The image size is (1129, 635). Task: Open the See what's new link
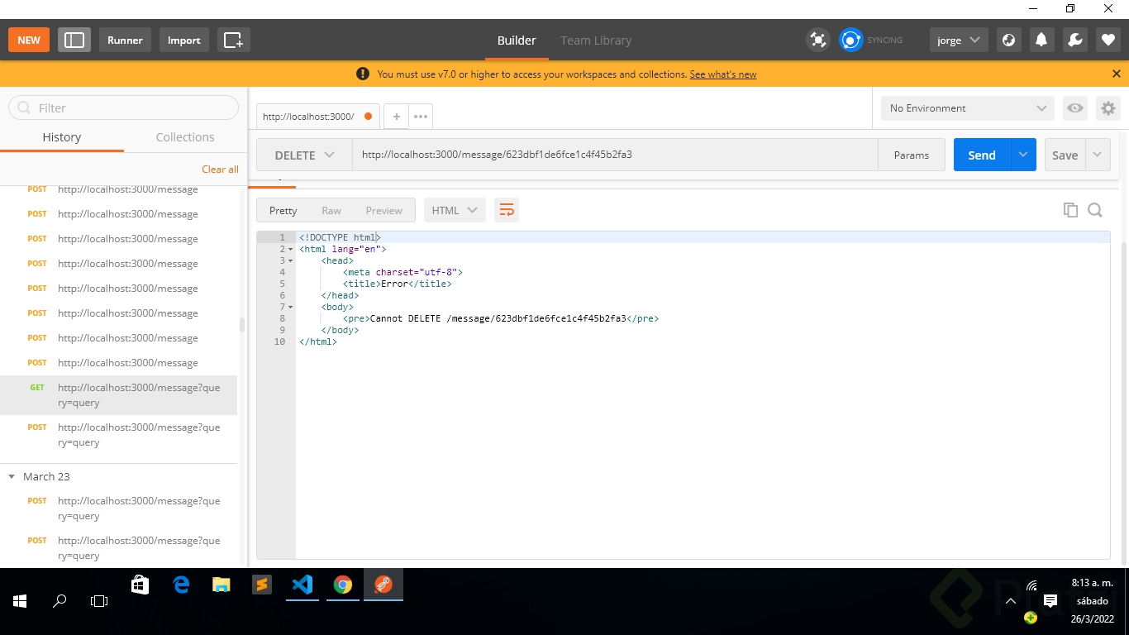(x=723, y=74)
